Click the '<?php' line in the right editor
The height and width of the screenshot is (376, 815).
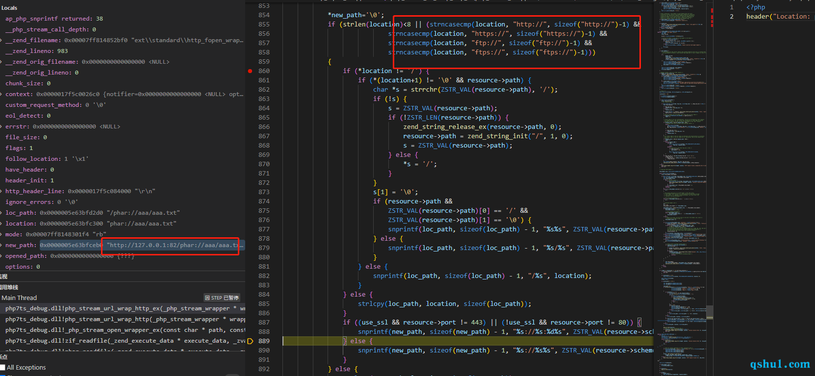(x=756, y=7)
